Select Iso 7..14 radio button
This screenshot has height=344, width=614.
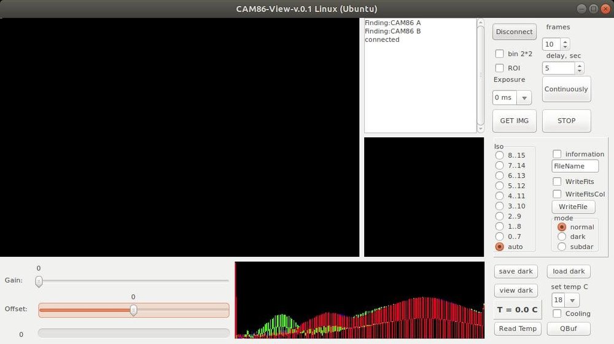(x=499, y=166)
